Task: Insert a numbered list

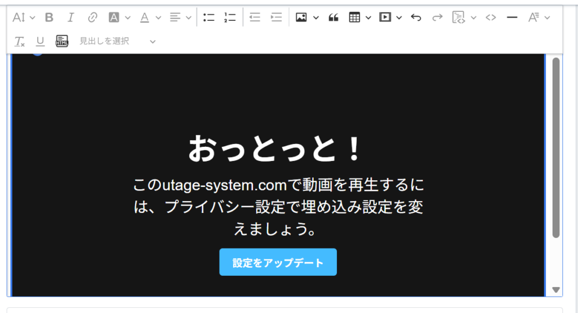Action: pyautogui.click(x=230, y=18)
